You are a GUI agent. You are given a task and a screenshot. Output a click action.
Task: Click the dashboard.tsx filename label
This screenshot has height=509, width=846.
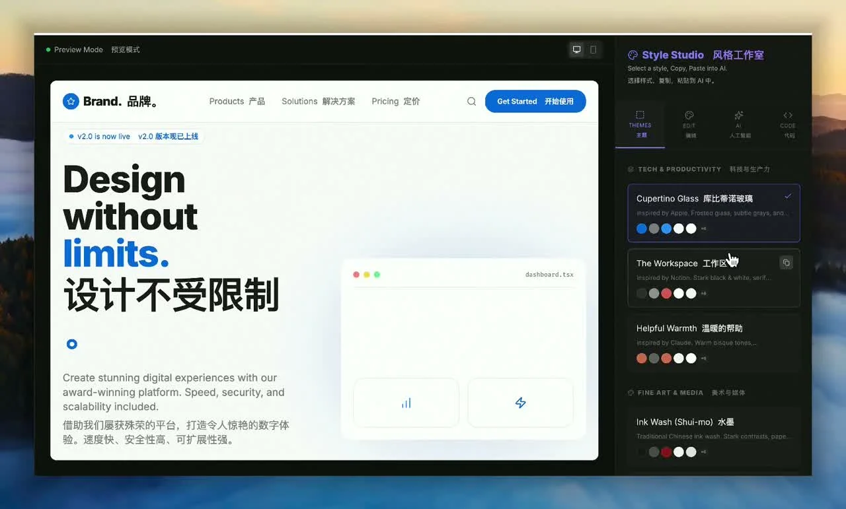click(x=550, y=275)
